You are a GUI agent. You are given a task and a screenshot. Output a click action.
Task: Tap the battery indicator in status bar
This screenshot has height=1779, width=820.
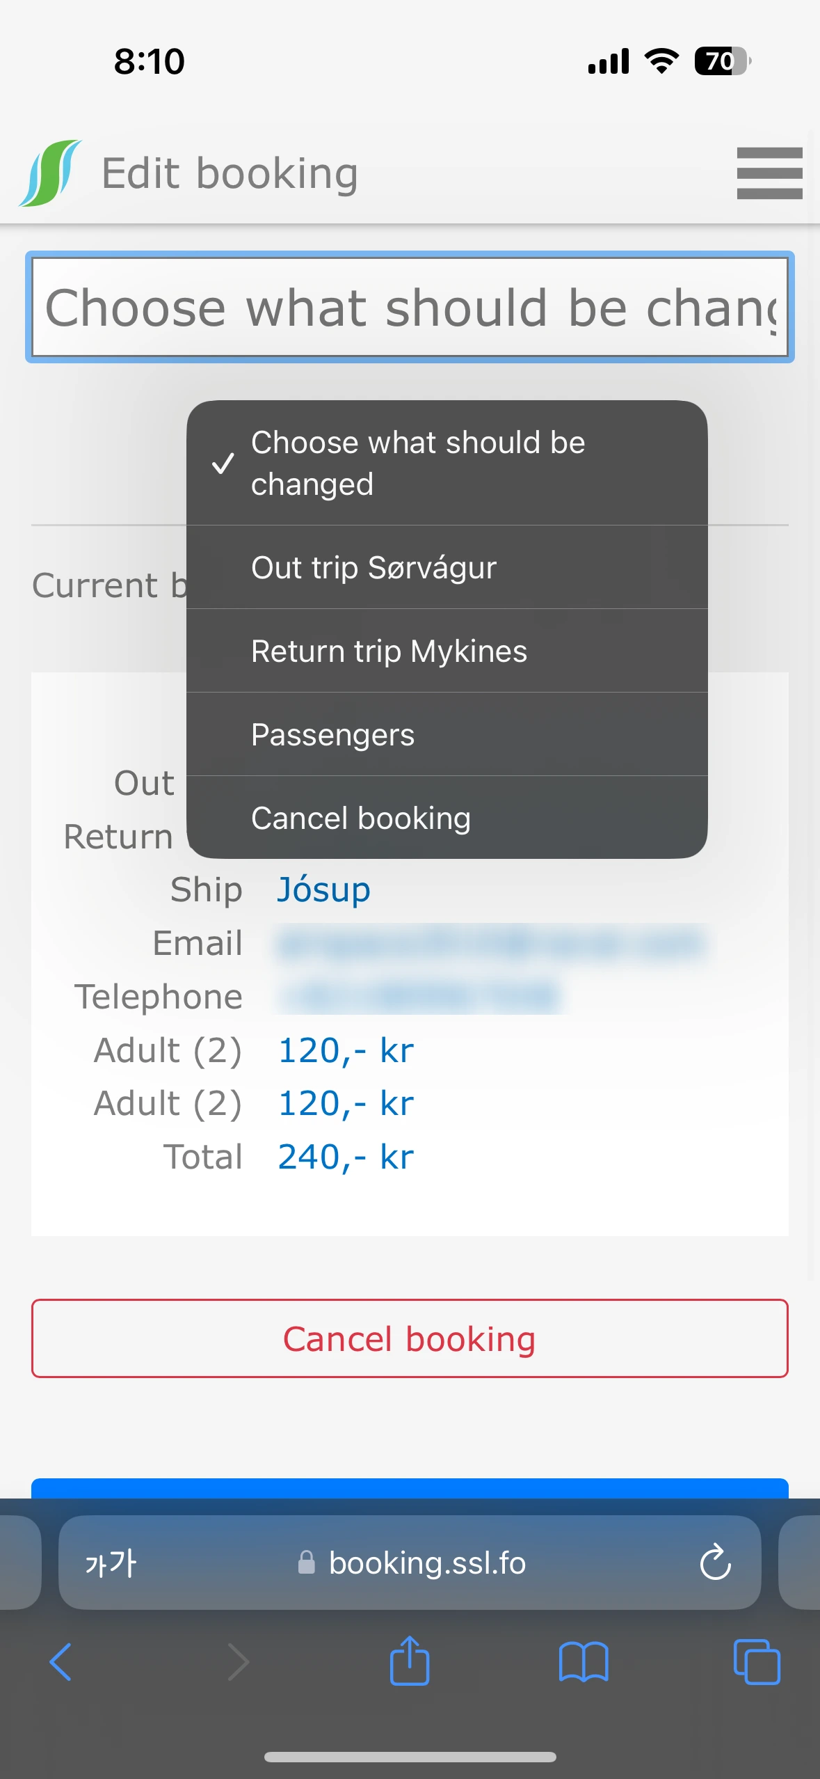pyautogui.click(x=722, y=61)
